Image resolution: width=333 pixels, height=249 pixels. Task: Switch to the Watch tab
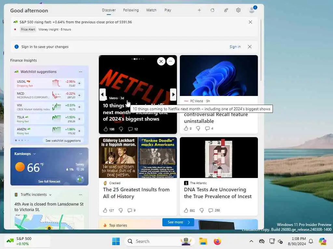[x=151, y=10]
